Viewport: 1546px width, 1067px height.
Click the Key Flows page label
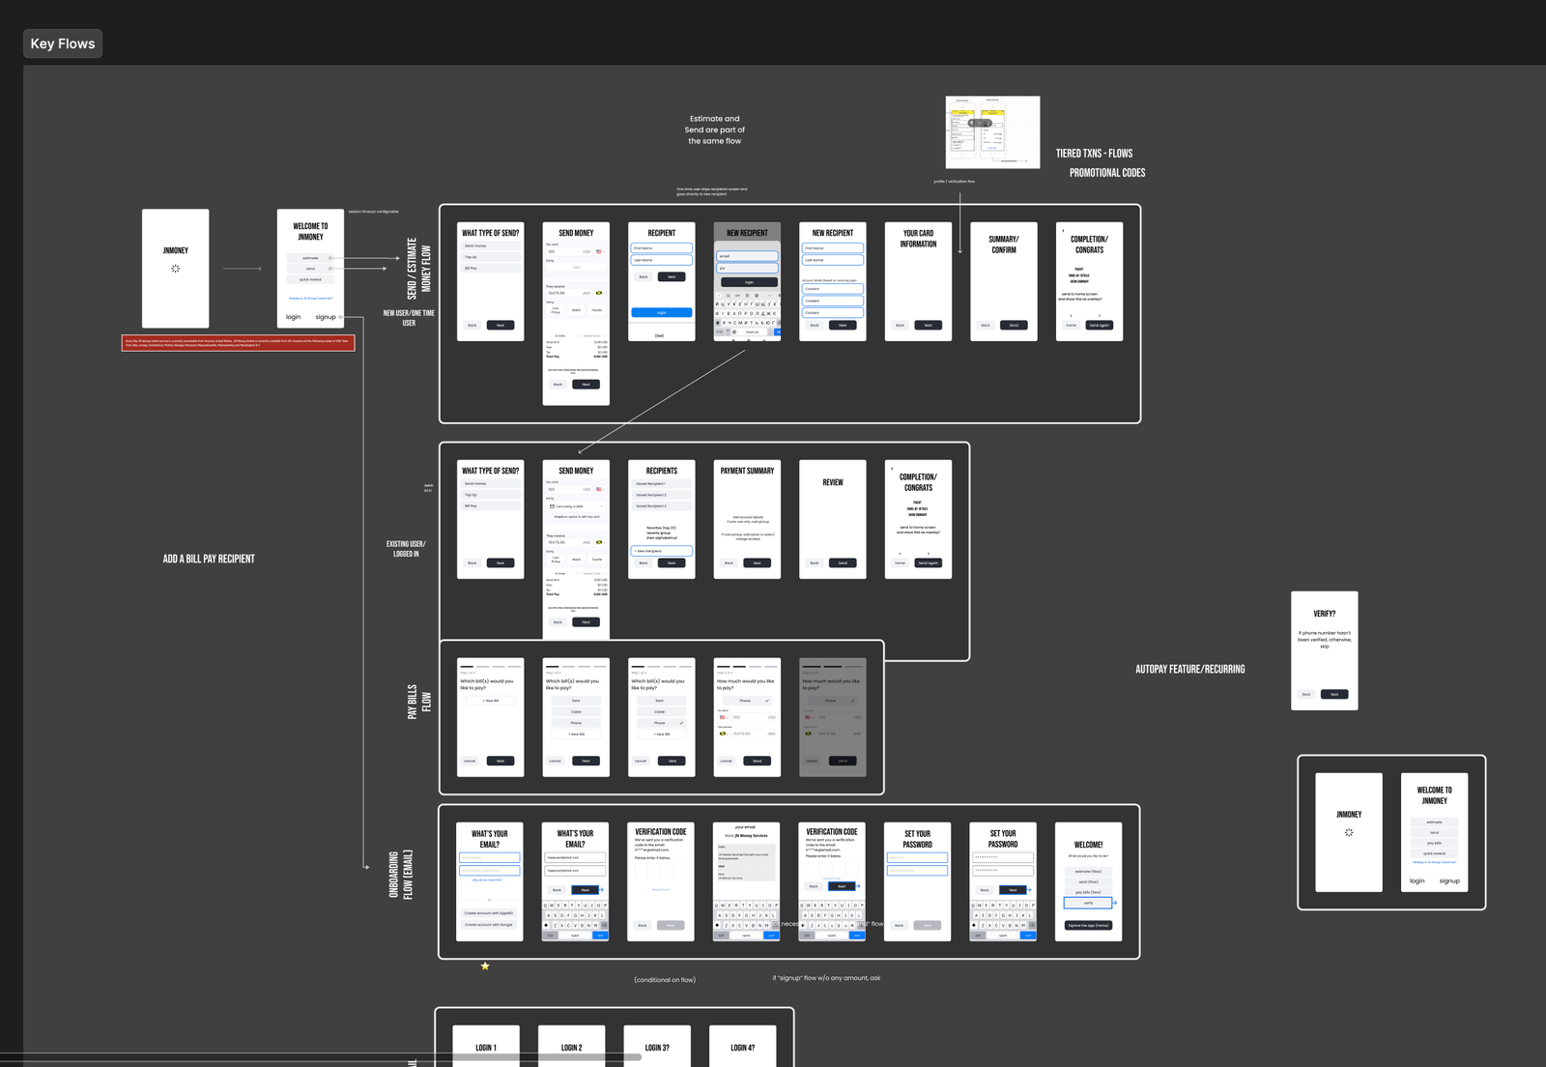(63, 43)
